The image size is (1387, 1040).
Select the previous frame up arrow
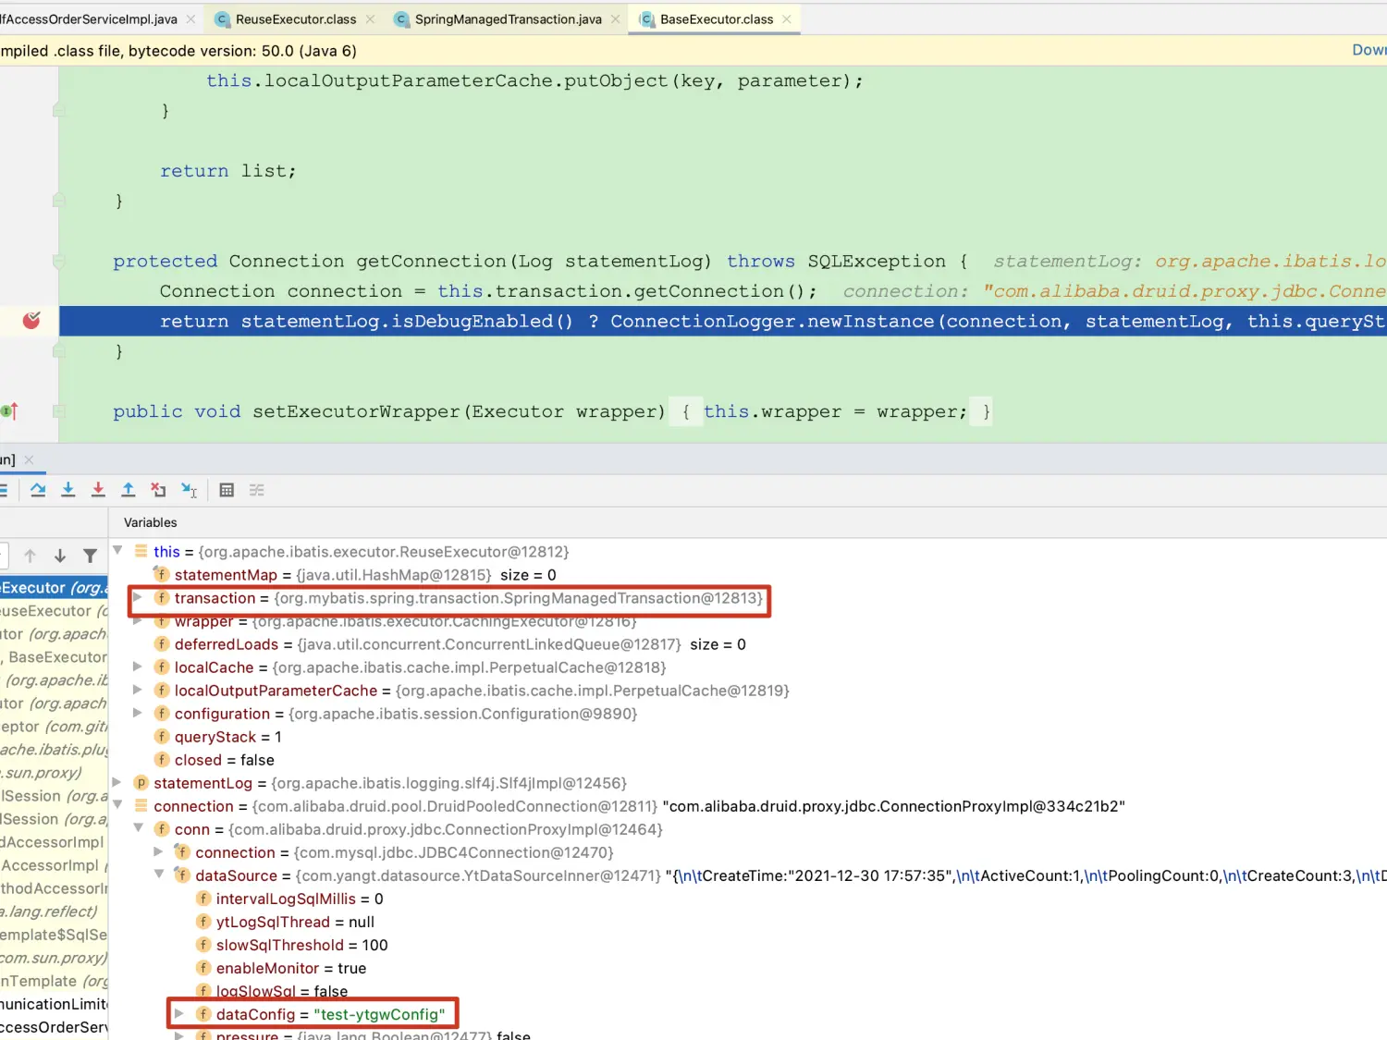[30, 556]
